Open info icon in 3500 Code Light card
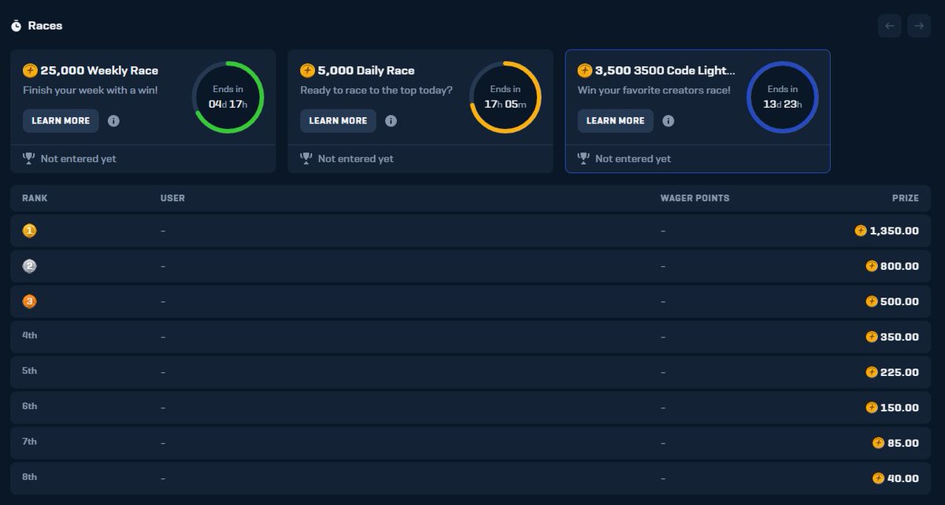 (x=668, y=121)
